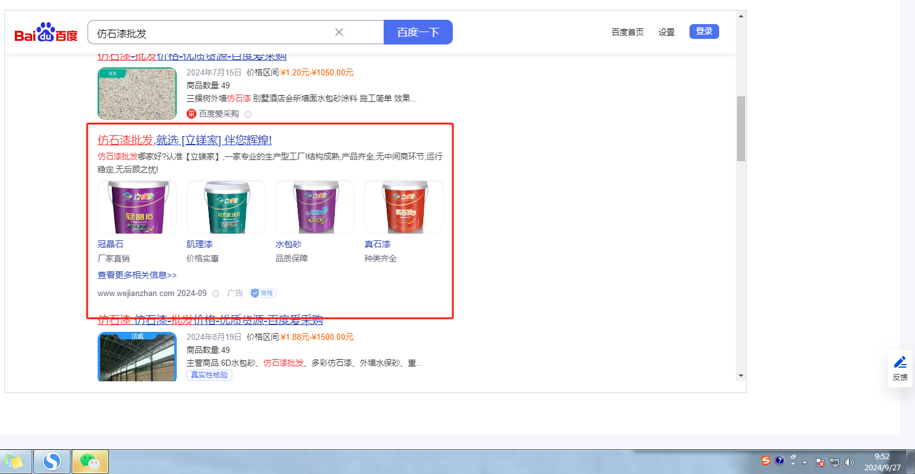Click the 主营商品:6D水包砂 description line
The image size is (915, 474).
pyautogui.click(x=305, y=363)
